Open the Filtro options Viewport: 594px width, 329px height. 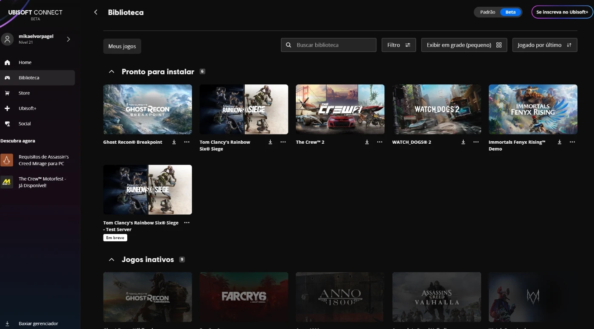pyautogui.click(x=399, y=45)
